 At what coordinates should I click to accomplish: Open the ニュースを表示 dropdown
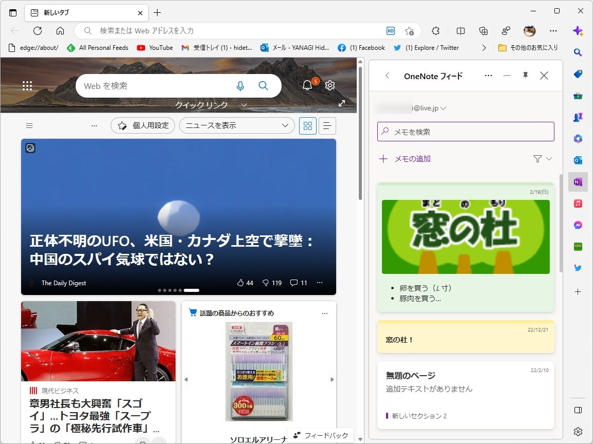coord(236,125)
